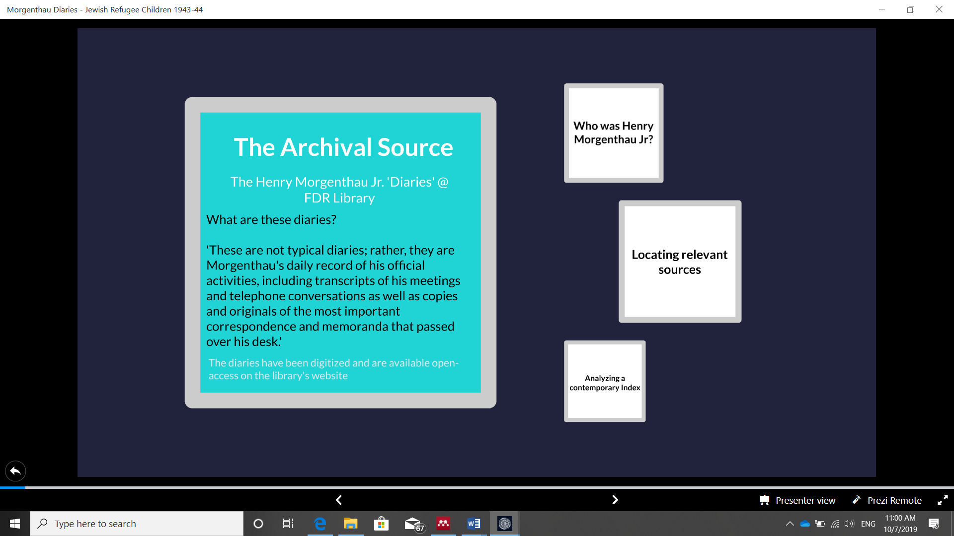
Task: Open Mendeley from the taskbar
Action: [443, 524]
